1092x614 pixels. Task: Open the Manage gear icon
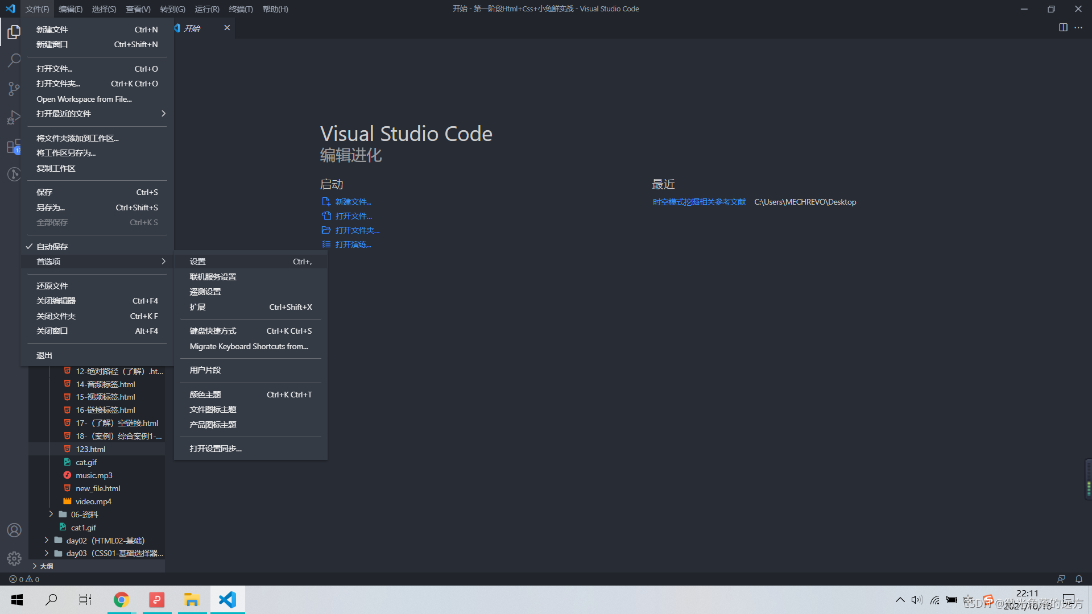(14, 558)
